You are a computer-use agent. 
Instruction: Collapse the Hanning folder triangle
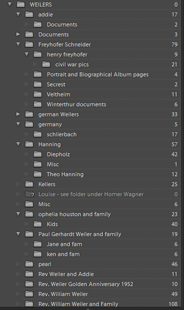click(x=18, y=144)
